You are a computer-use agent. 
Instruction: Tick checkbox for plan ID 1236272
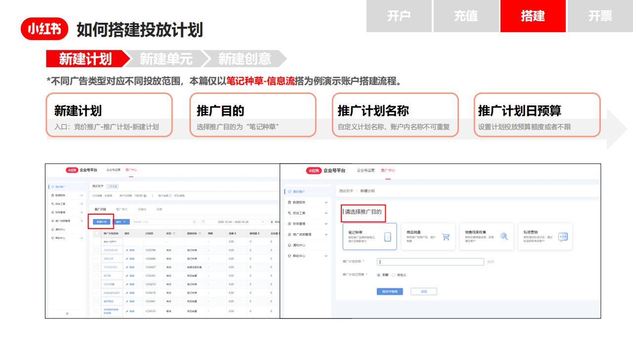click(96, 284)
